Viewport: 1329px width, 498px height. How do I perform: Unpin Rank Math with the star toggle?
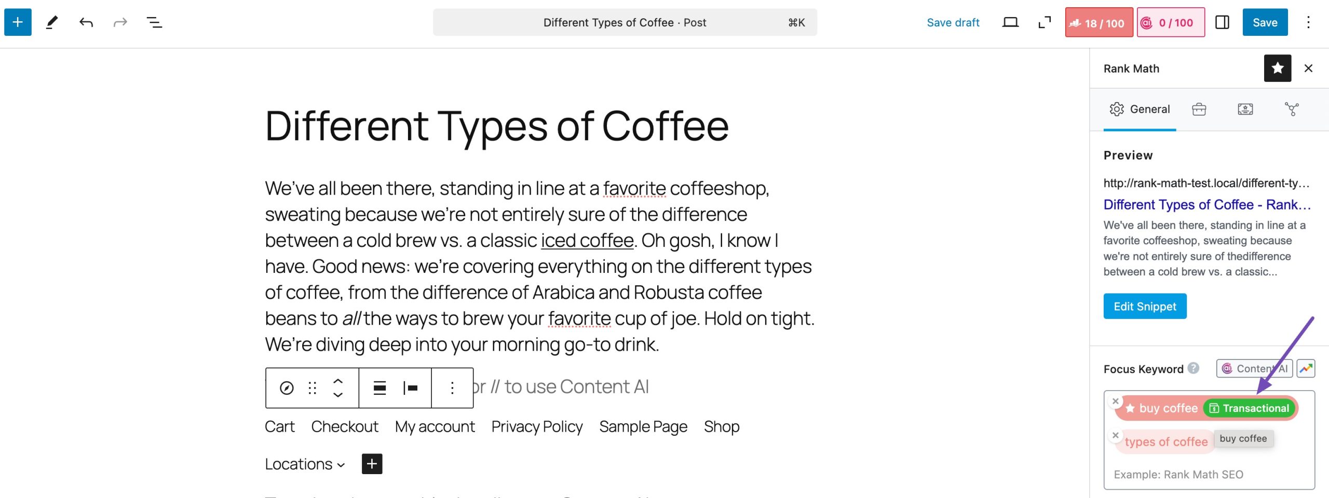coord(1277,68)
